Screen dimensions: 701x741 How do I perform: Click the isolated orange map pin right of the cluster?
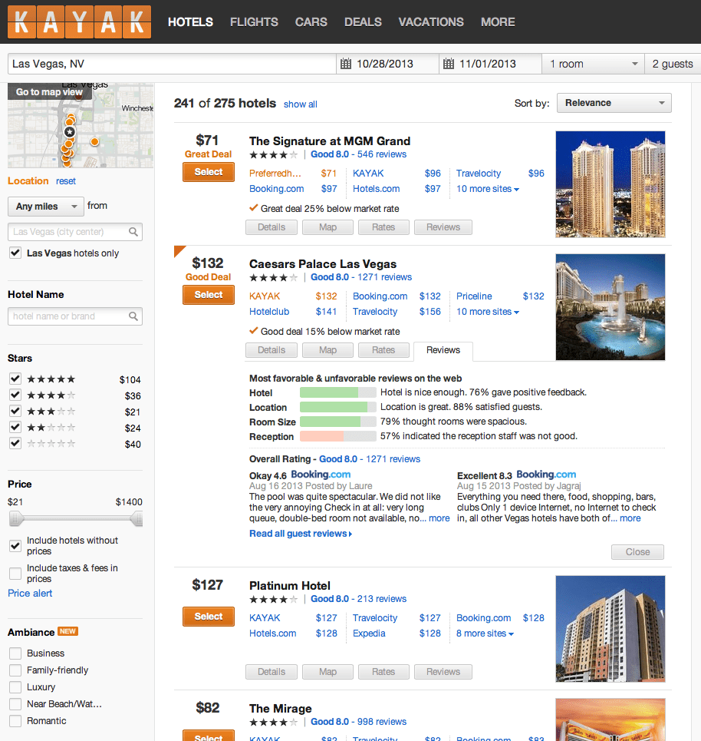(95, 142)
